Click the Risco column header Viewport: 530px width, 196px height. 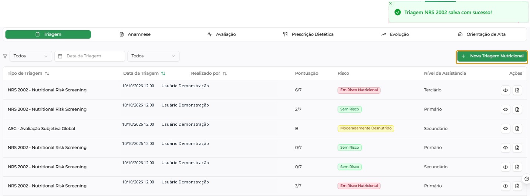point(343,73)
